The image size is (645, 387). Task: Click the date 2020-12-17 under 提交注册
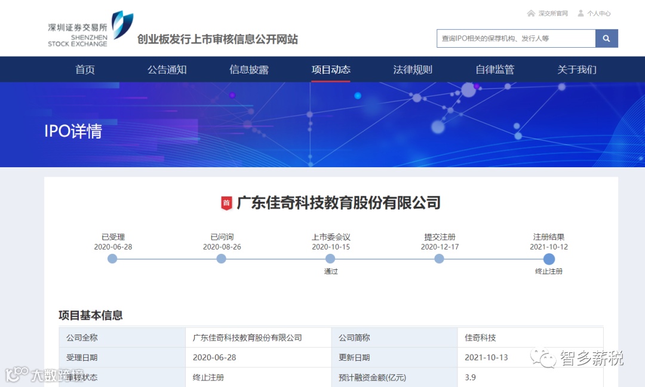440,247
